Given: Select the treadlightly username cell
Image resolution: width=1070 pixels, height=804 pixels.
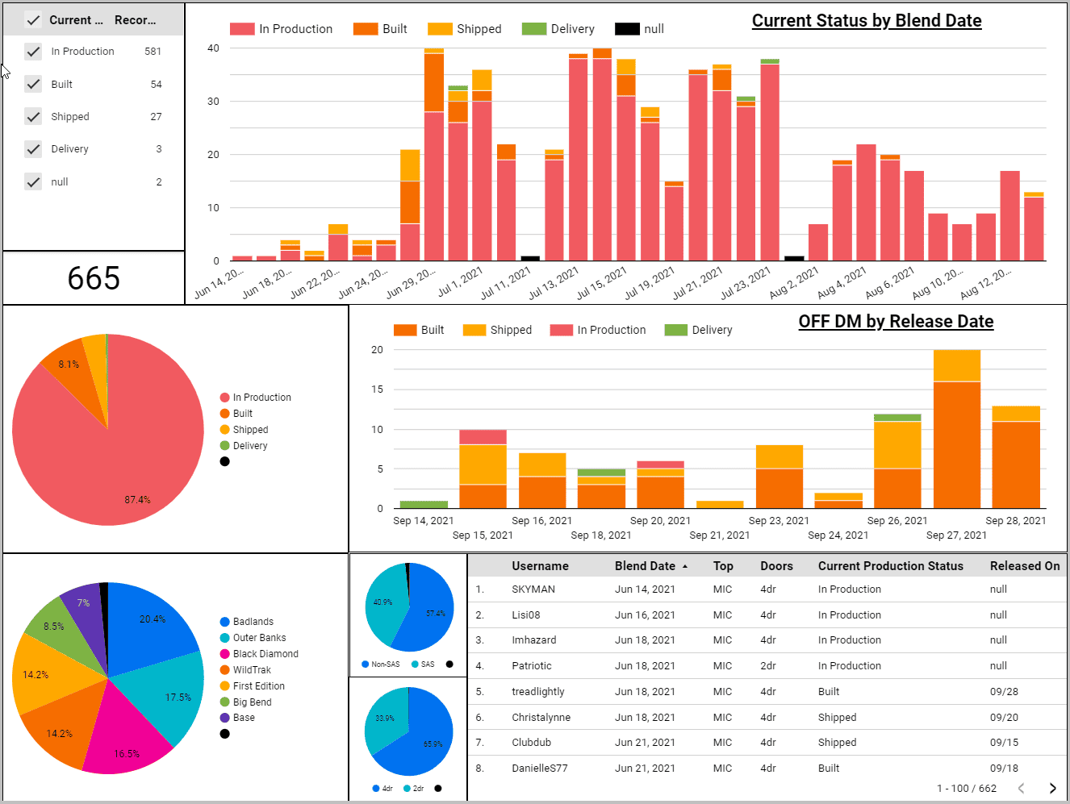Looking at the screenshot, I should [x=538, y=692].
